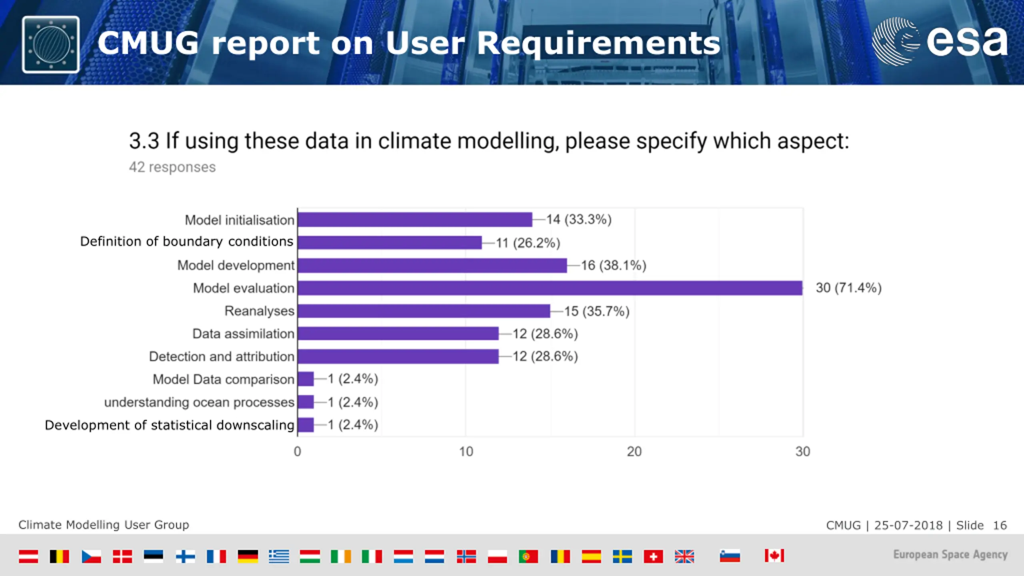Click the Model Data comparison bar
The width and height of the screenshot is (1024, 576).
(x=306, y=379)
